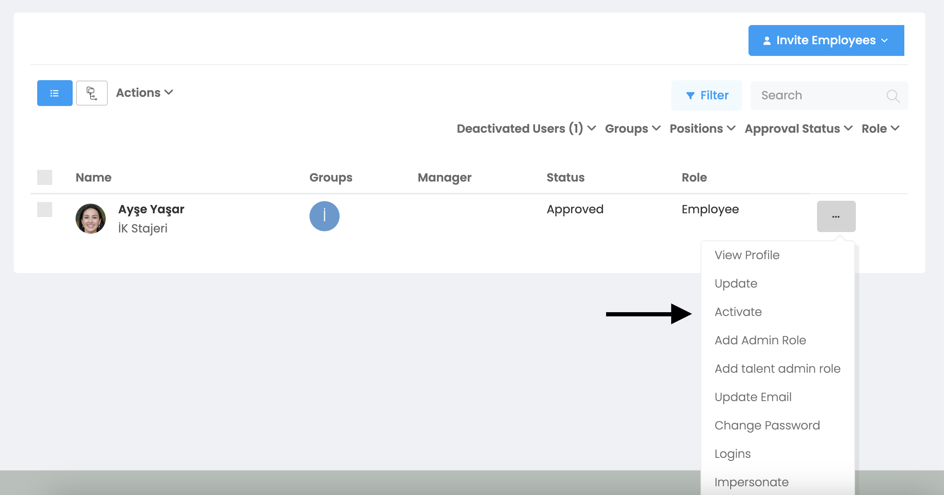The height and width of the screenshot is (495, 944).
Task: Open the three-dots row actions button
Action: tap(836, 216)
